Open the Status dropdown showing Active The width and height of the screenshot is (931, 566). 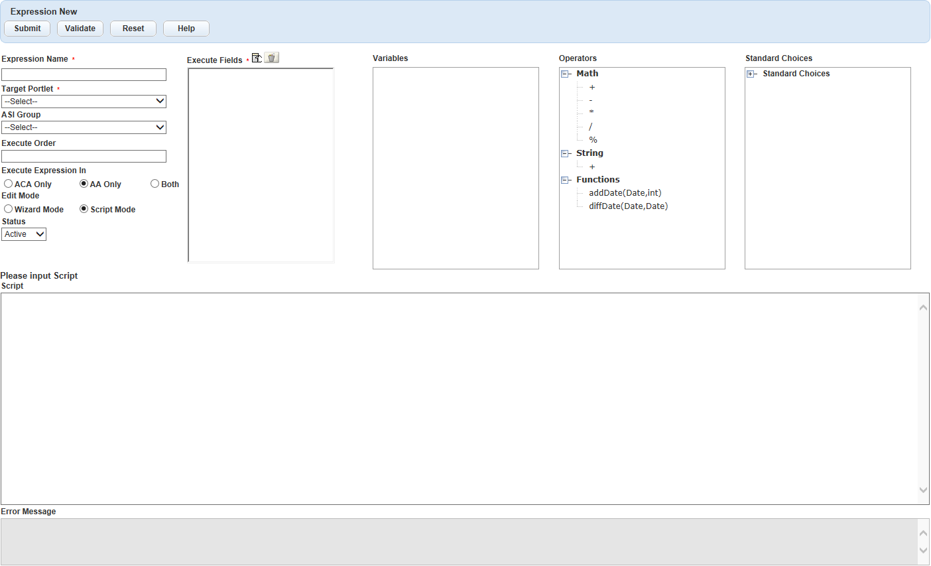(x=24, y=234)
